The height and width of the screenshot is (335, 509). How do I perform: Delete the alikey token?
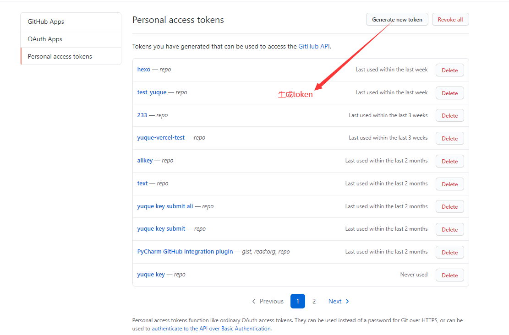pyautogui.click(x=449, y=161)
